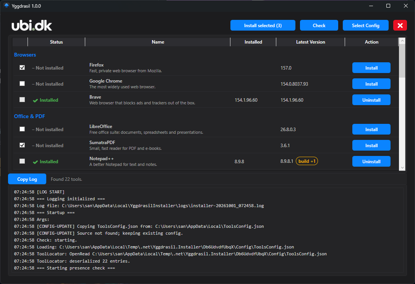Click the '[LOG START]' log line

click(x=39, y=192)
